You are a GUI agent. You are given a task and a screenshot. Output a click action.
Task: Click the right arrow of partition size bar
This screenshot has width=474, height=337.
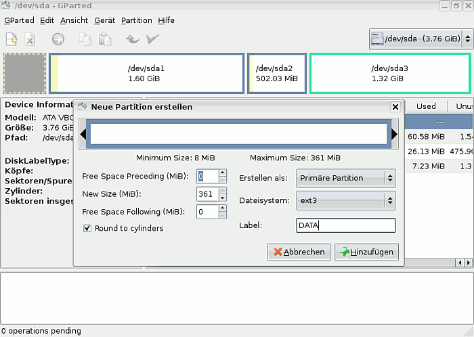point(394,134)
